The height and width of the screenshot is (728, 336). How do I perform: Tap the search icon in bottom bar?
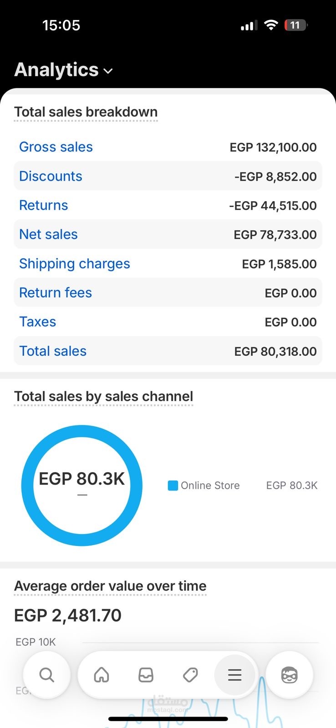coord(46,675)
